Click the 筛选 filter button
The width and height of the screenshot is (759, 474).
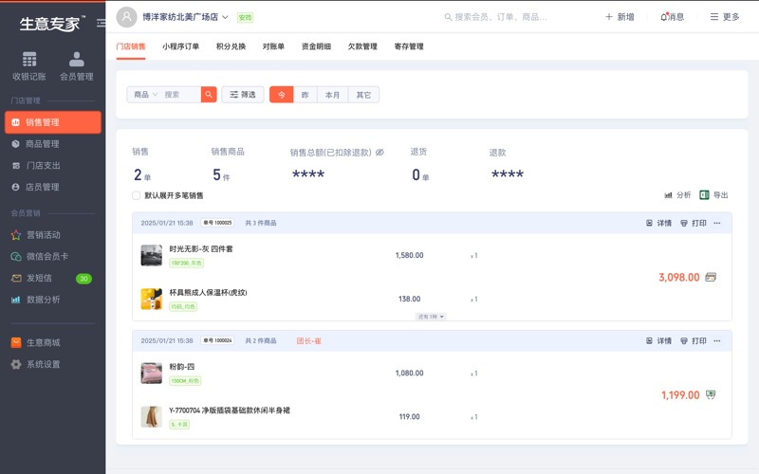tap(243, 95)
